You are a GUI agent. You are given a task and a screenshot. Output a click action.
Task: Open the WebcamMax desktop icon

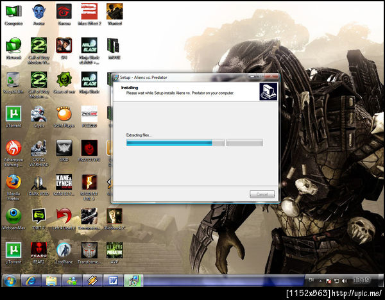pyautogui.click(x=13, y=219)
